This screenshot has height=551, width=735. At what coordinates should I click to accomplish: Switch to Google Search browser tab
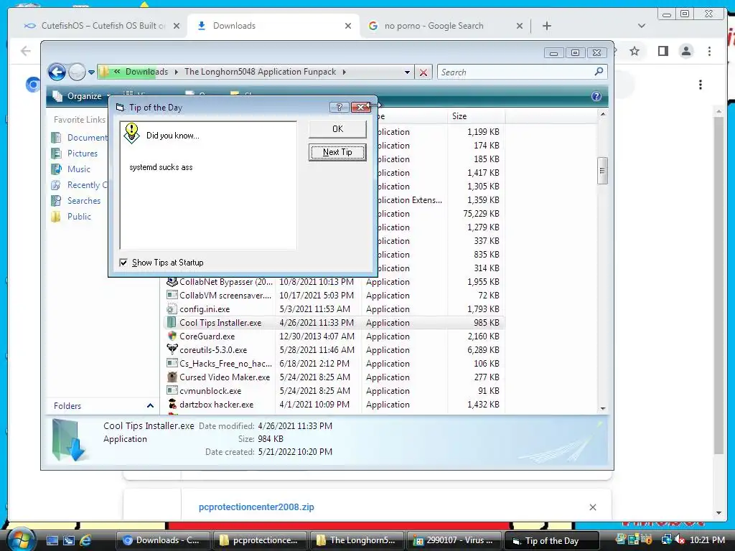[x=434, y=26]
